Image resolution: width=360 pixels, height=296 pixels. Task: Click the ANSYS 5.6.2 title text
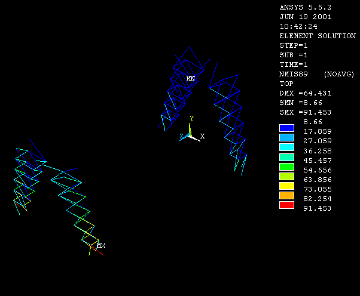tap(304, 7)
